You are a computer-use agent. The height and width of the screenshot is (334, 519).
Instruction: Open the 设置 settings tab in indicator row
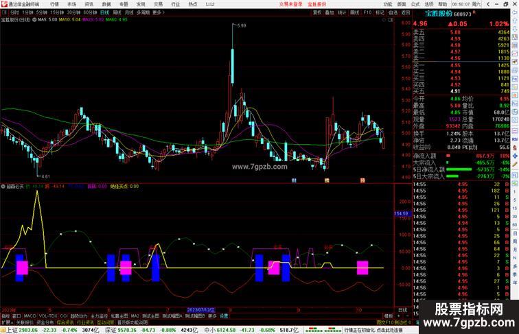224,316
